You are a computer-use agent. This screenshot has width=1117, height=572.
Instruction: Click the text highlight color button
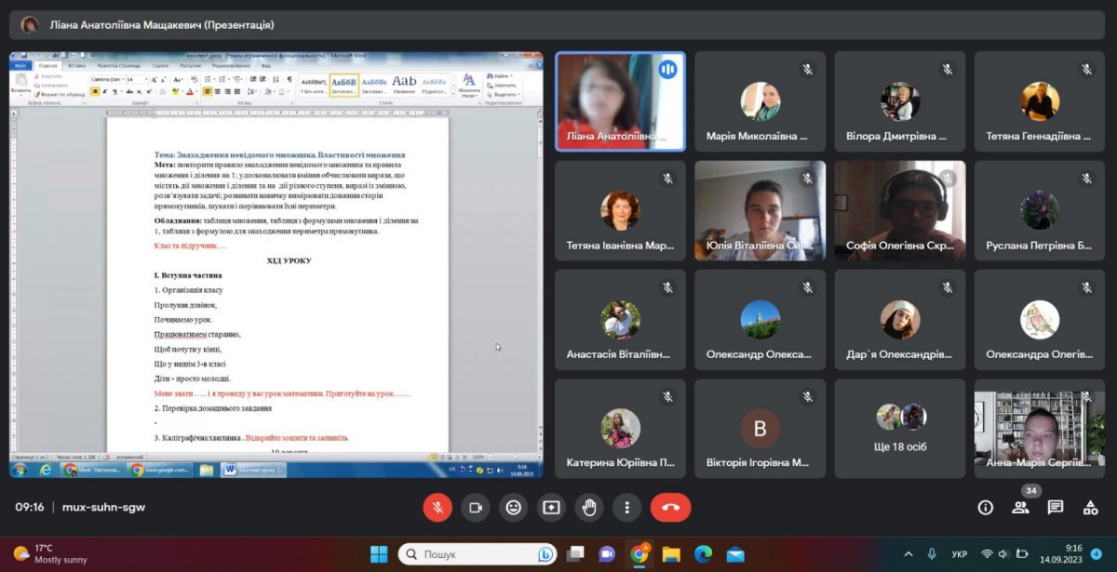point(175,91)
